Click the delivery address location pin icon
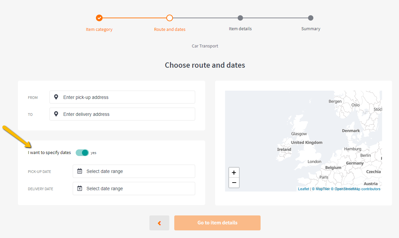This screenshot has height=238, width=399. tap(56, 114)
